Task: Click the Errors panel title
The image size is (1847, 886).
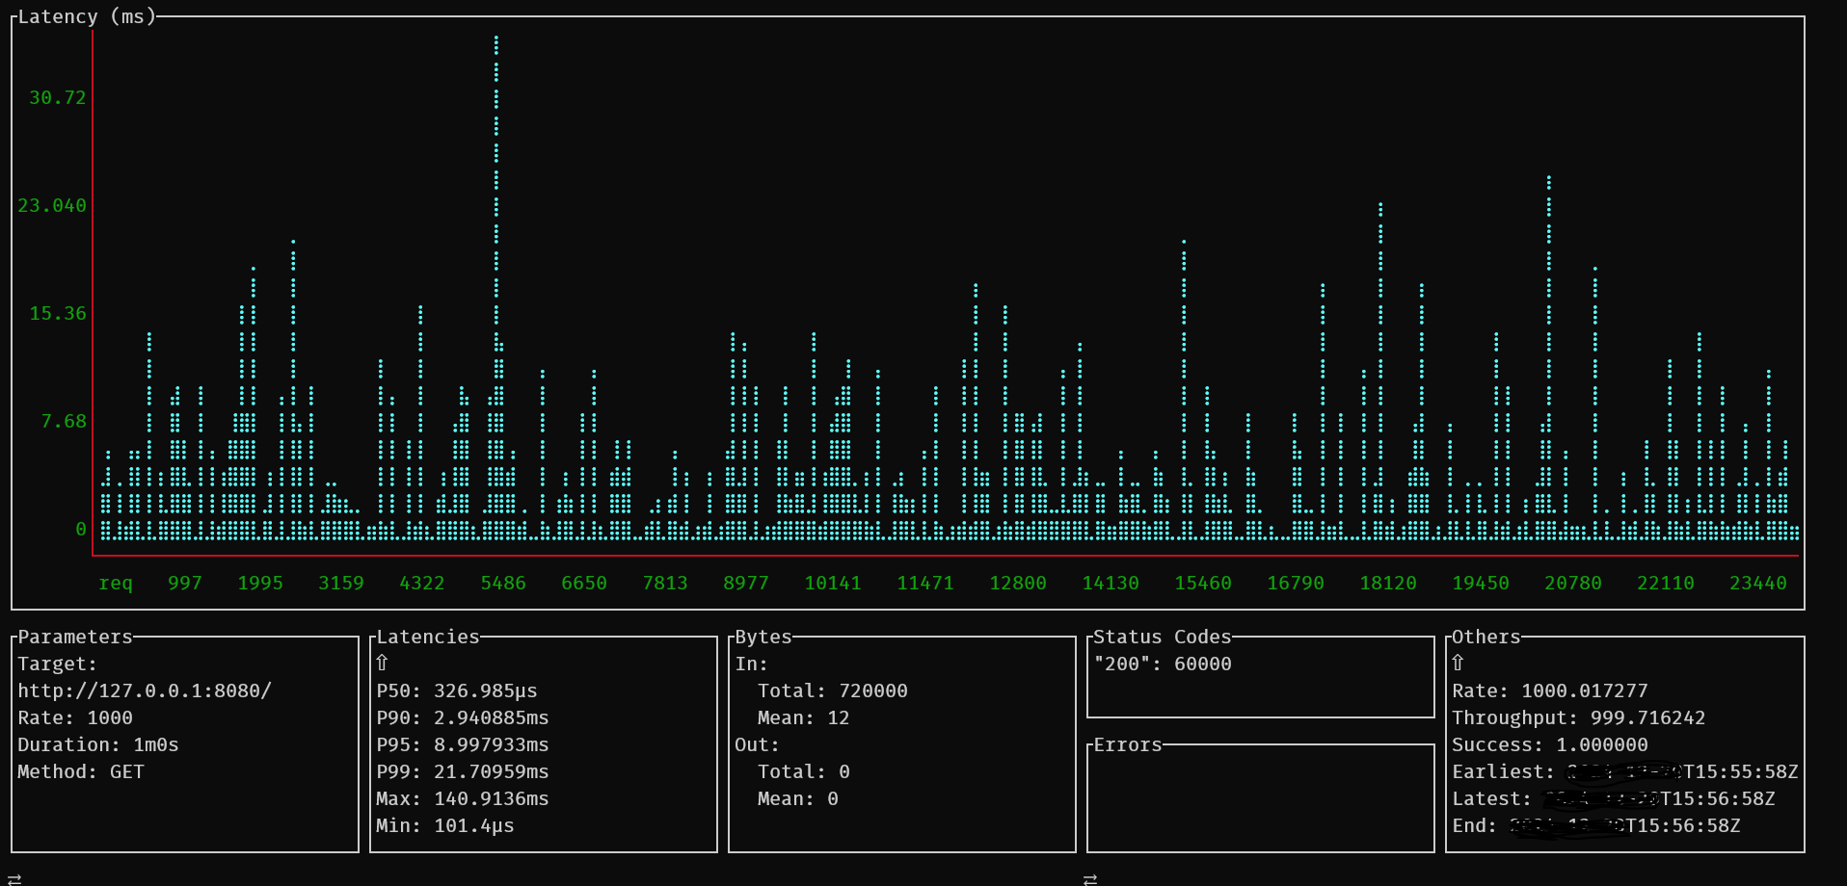Action: (x=1128, y=744)
